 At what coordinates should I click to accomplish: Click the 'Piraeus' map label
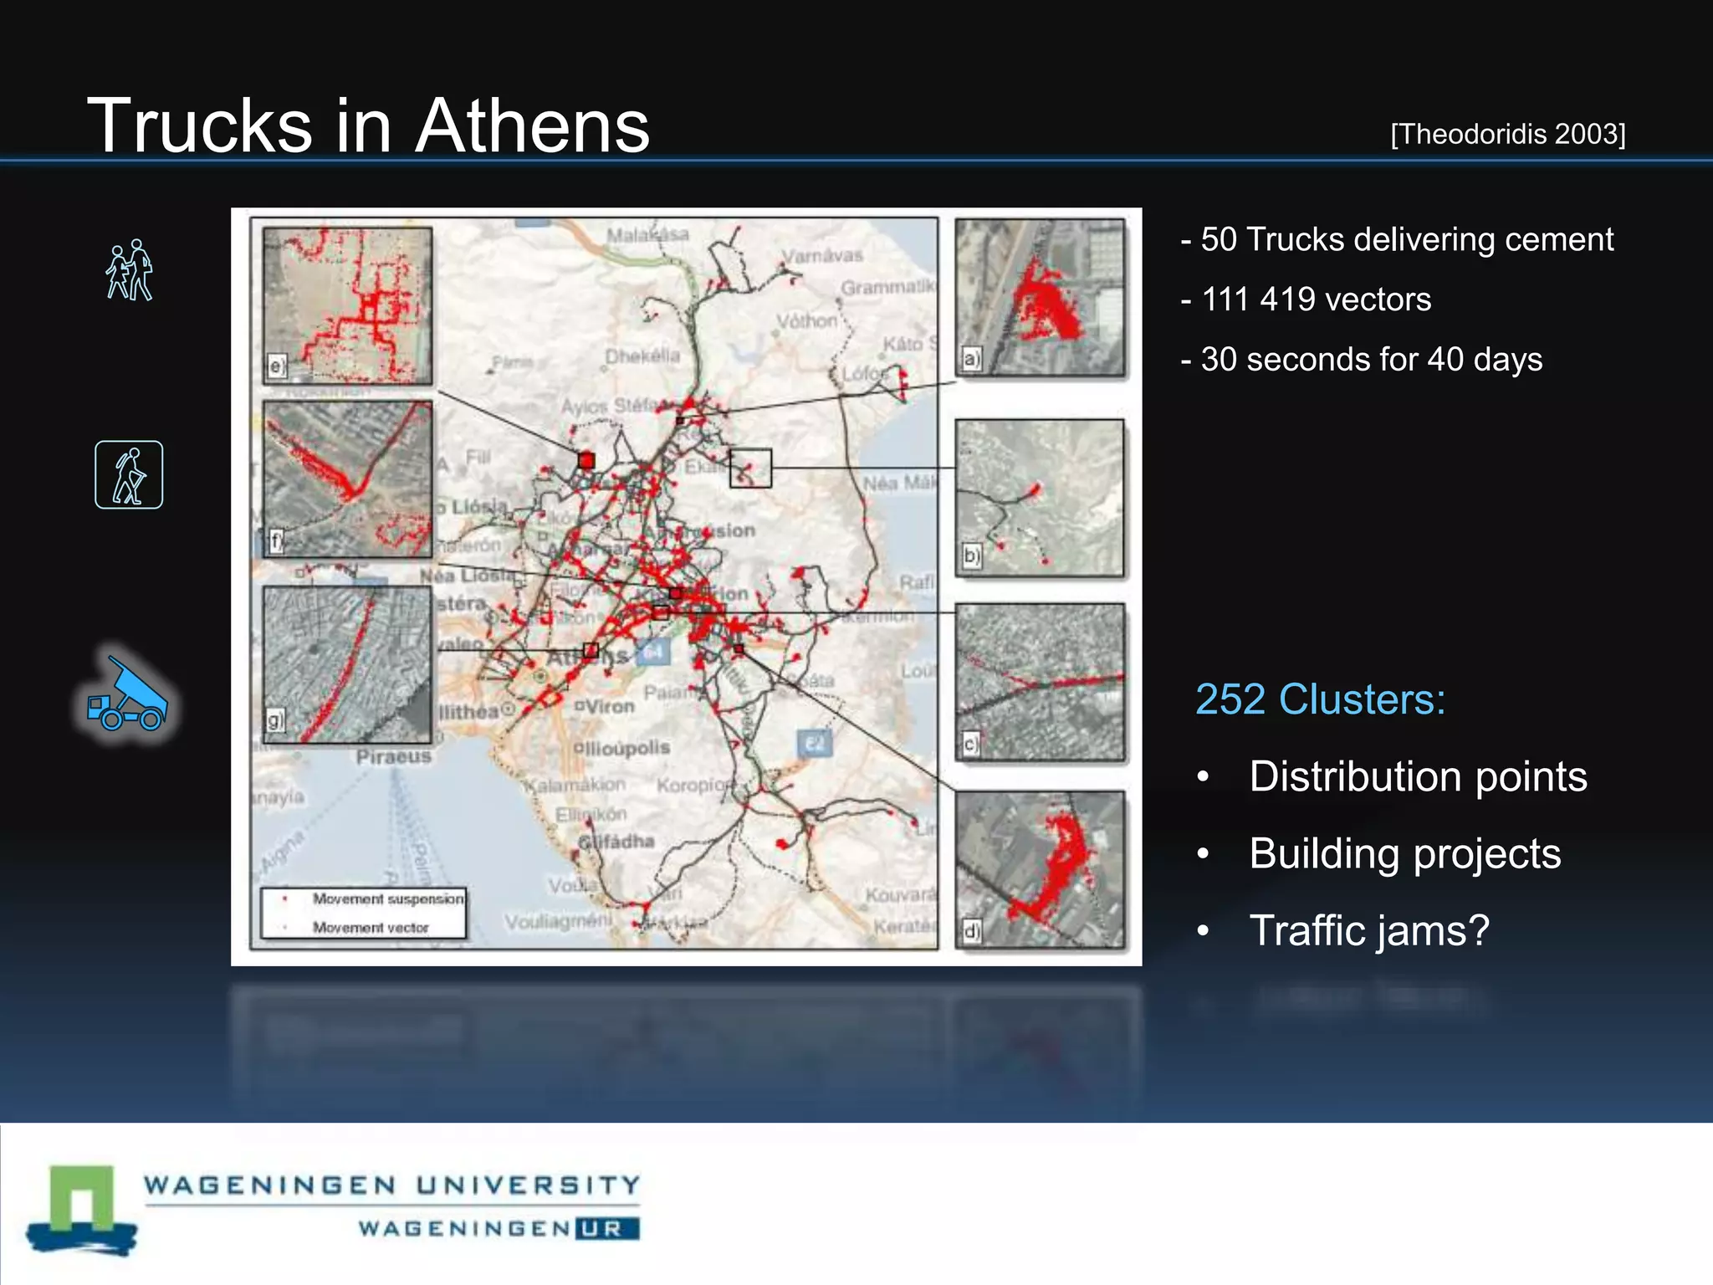click(x=393, y=757)
